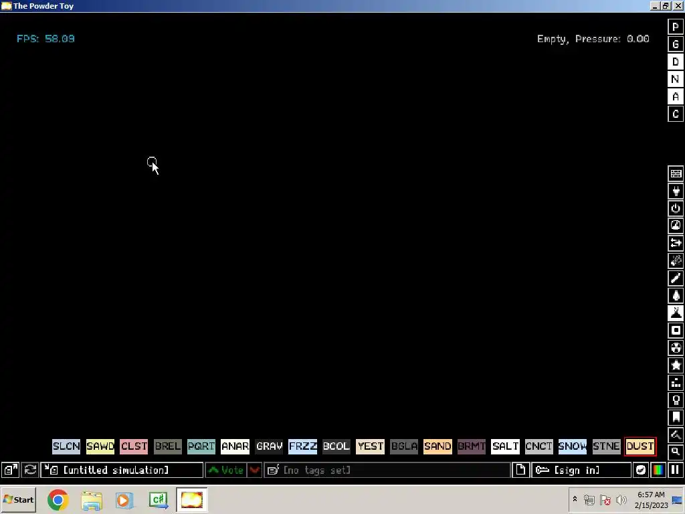
Task: Open rainbow render options
Action: [x=658, y=470]
